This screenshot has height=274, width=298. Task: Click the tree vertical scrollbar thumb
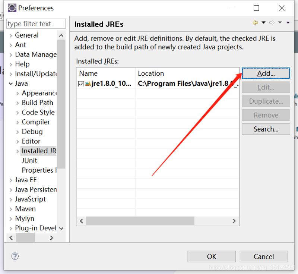(x=61, y=104)
